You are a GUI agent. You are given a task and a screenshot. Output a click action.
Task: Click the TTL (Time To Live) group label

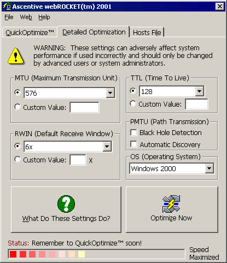click(160, 78)
